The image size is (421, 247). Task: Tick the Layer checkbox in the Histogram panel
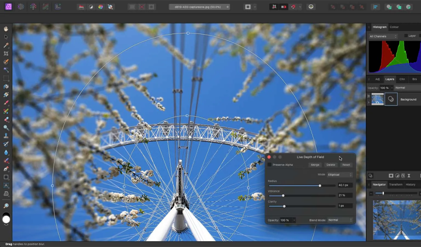(x=406, y=36)
